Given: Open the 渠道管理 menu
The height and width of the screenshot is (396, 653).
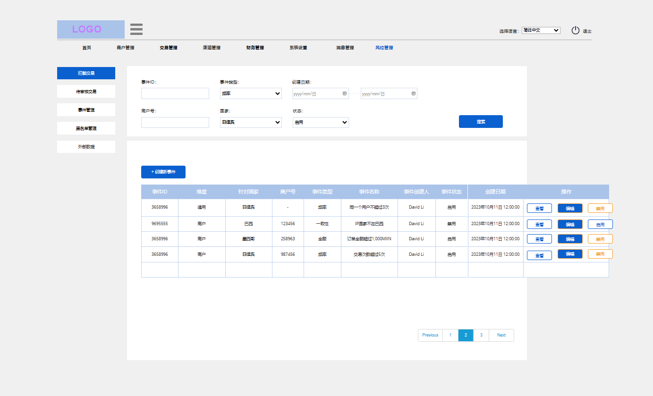Looking at the screenshot, I should point(212,48).
